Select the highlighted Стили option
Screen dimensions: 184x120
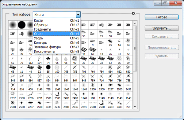(56, 34)
